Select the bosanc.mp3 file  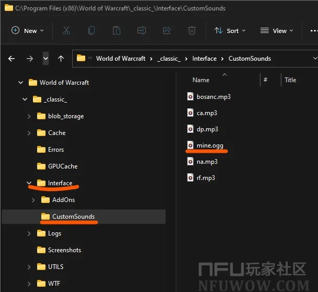coord(213,97)
